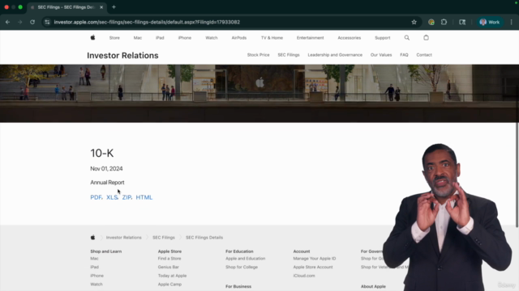Open Apple and Education footer link
The height and width of the screenshot is (291, 519).
point(245,259)
